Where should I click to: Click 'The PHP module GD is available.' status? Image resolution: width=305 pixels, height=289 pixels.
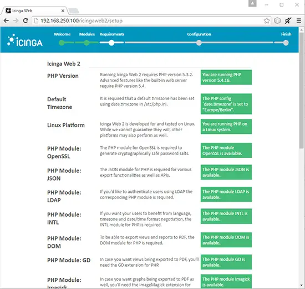pyautogui.click(x=226, y=262)
